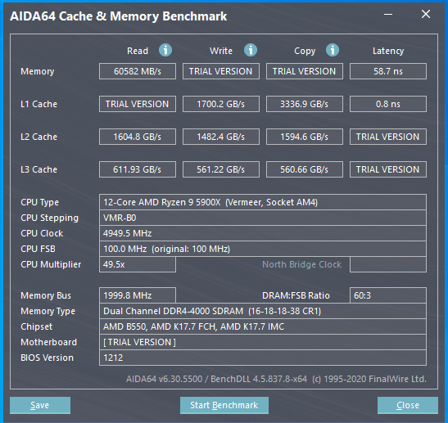448x423 pixels.
Task: Click the L1 Cache row label
Action: pyautogui.click(x=38, y=104)
